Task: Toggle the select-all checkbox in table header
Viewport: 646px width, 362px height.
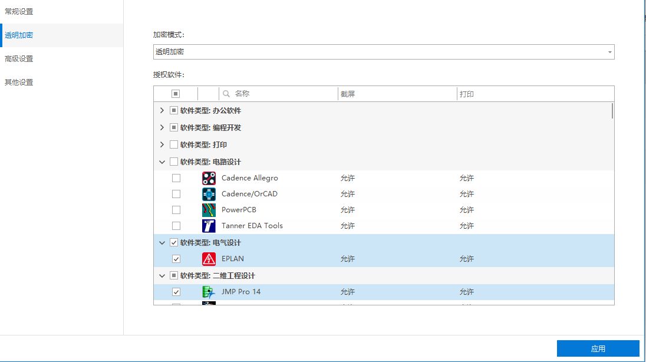Action: [176, 94]
